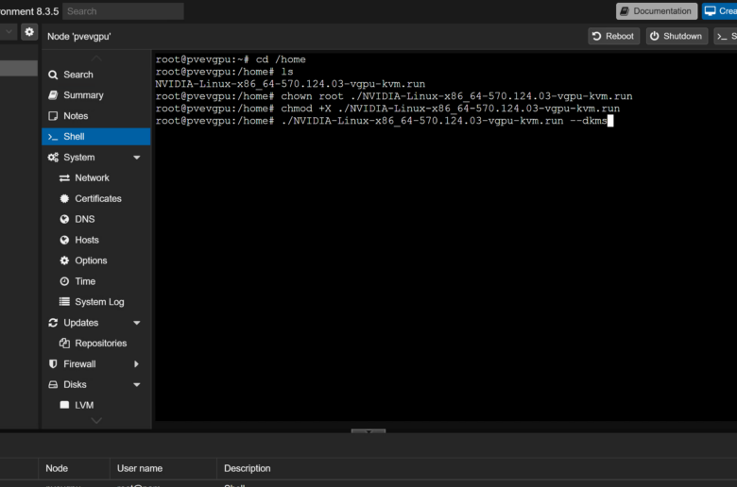Open the System Log page
The image size is (737, 487).
pos(96,302)
